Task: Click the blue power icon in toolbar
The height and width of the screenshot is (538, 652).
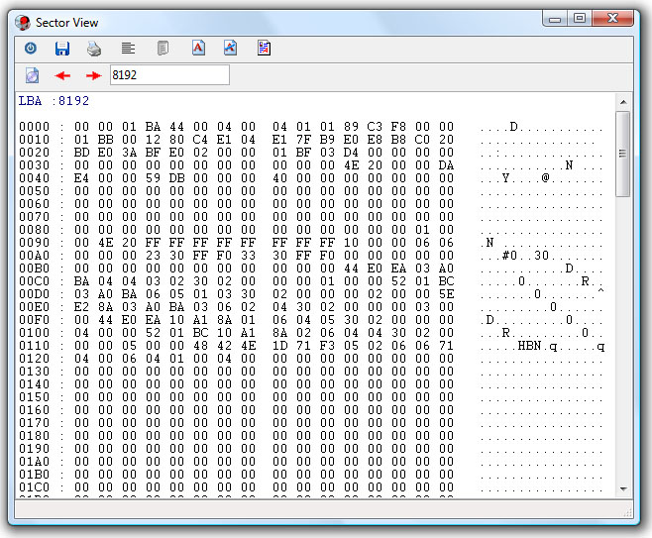Action: [31, 48]
